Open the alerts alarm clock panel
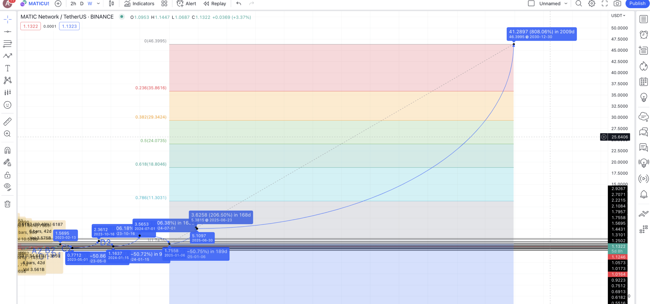Screen dimensions: 650x304 tap(643, 35)
